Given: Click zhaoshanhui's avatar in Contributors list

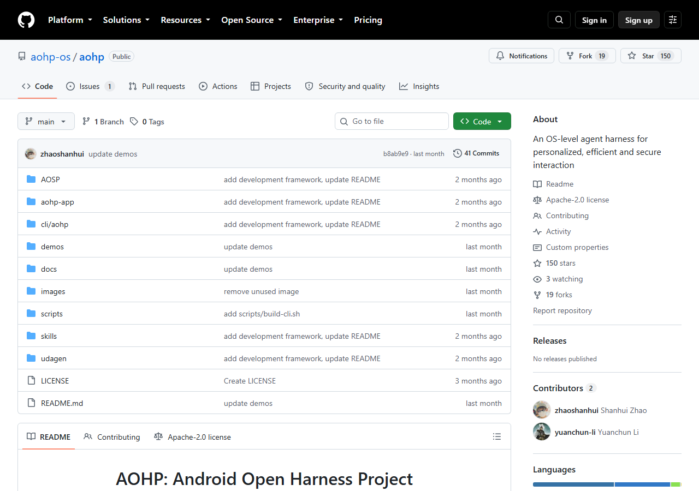Looking at the screenshot, I should pyautogui.click(x=542, y=410).
